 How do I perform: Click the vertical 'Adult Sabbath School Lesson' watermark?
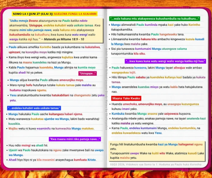point(106,89)
